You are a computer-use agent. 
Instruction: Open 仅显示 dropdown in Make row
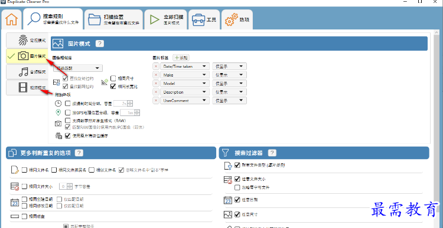[x=229, y=75]
